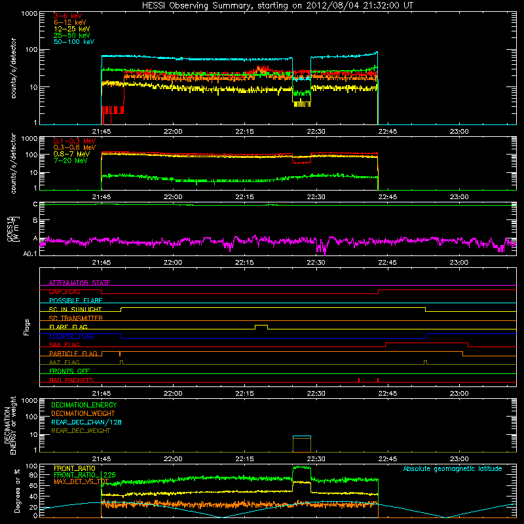Click the REAR_DEC_WEIGHT legend label
Screen dimensions: 524x524
[81, 431]
